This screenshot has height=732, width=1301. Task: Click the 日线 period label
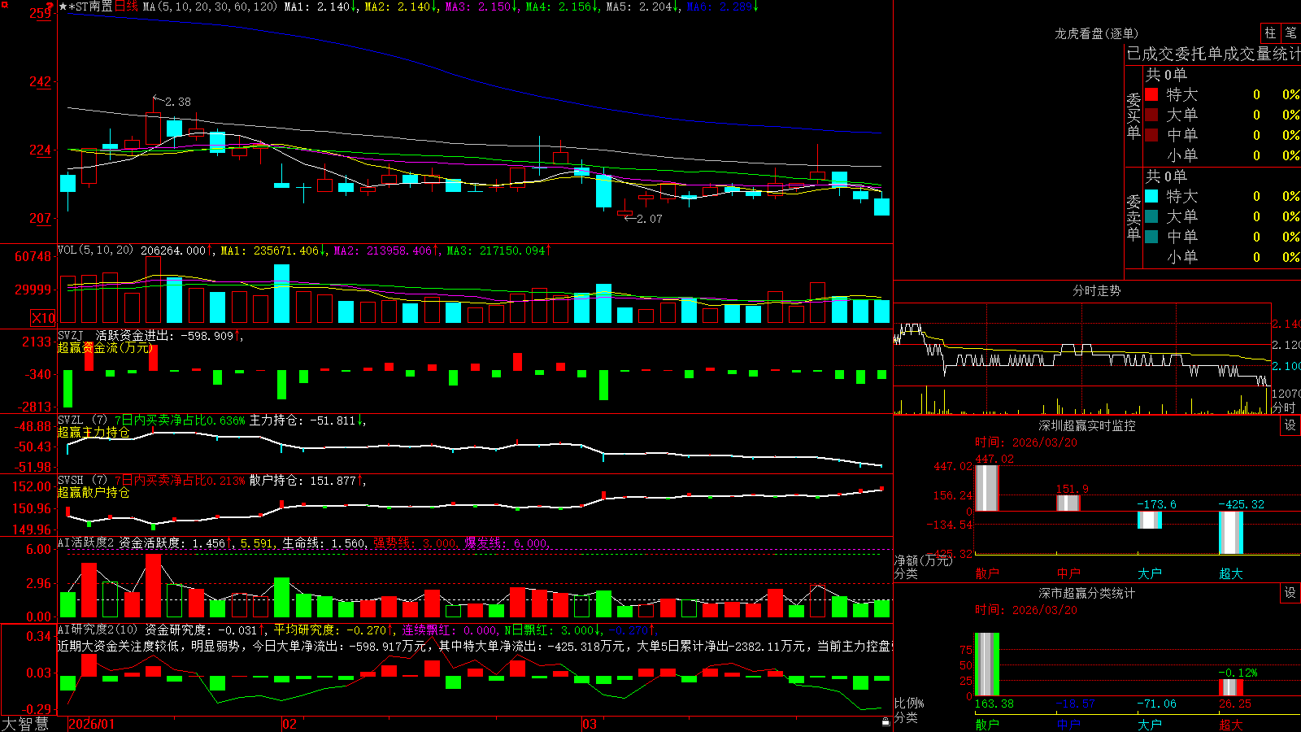(127, 7)
